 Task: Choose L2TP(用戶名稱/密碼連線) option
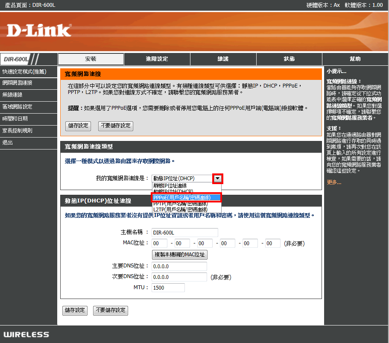186,210
